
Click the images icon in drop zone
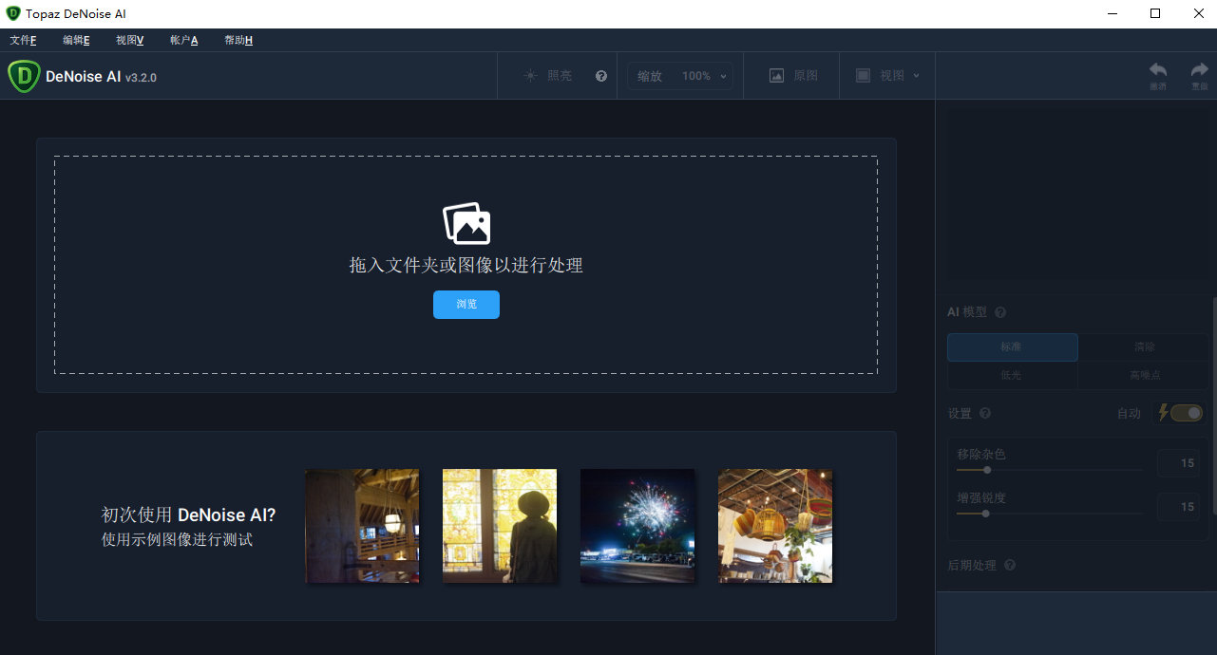click(466, 223)
